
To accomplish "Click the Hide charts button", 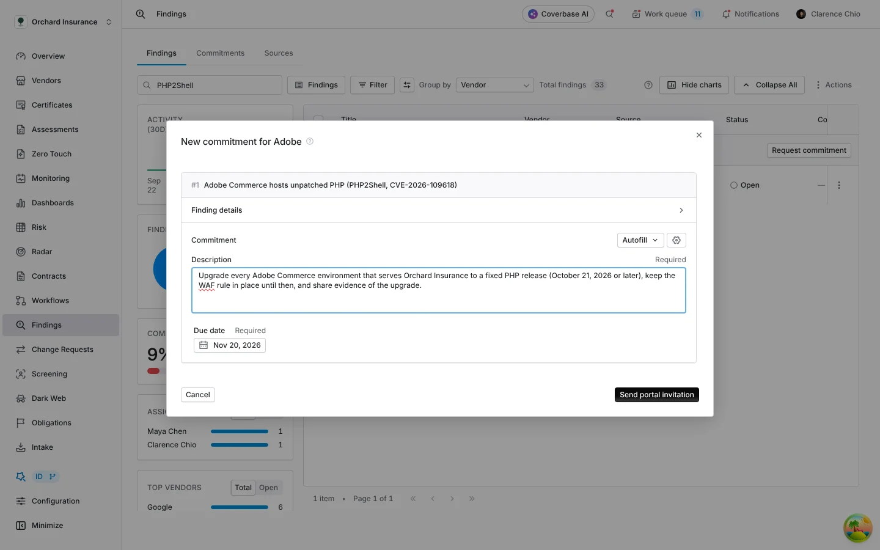I will [694, 85].
